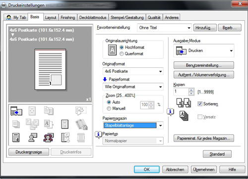This screenshot has height=179, width=248.
Task: Click the Hilfe button
Action: tap(232, 170)
